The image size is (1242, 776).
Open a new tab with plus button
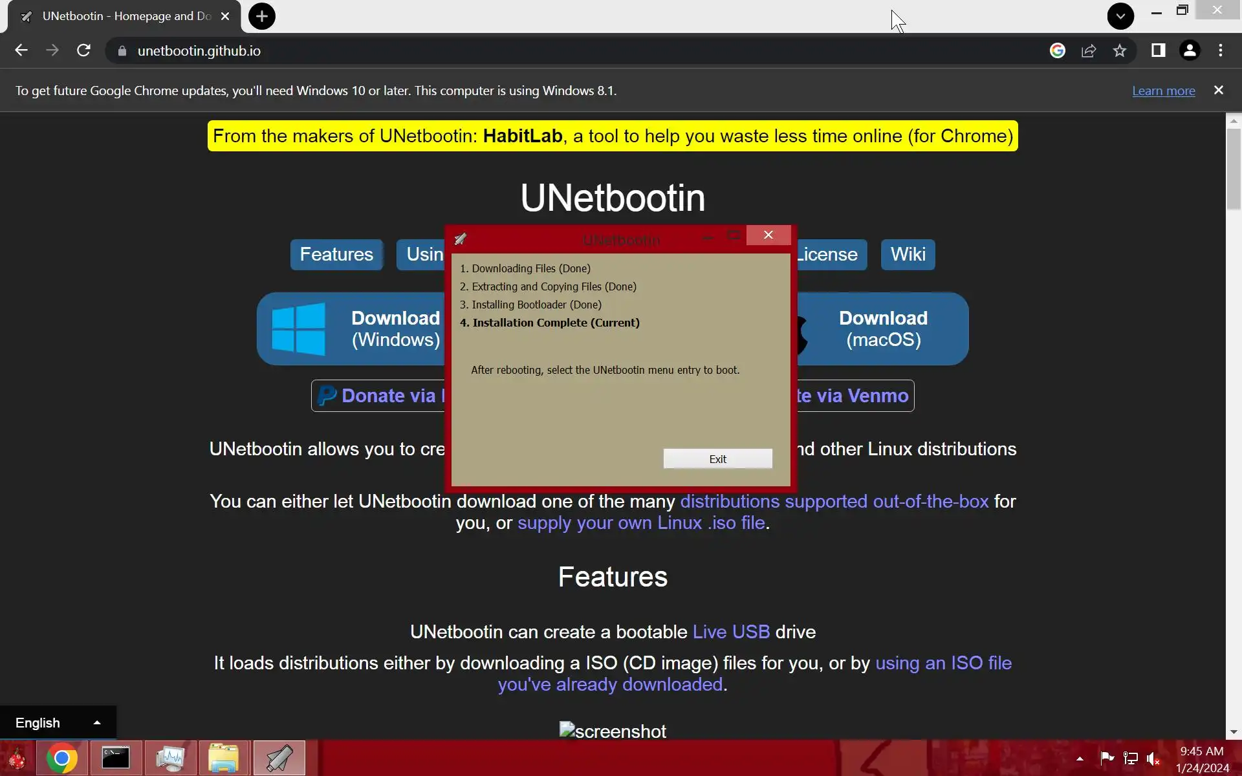coord(262,16)
